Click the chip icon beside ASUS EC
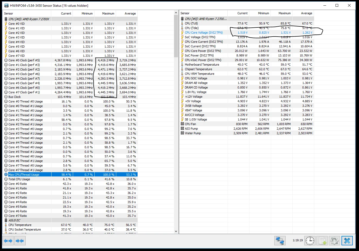Screen dimensions: 359x251 pyautogui.click(x=6, y=220)
